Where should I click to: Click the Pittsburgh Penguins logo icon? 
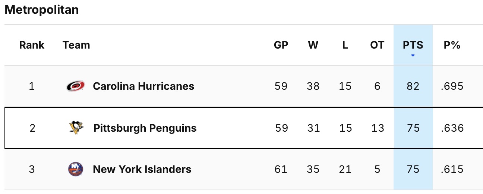(x=76, y=128)
